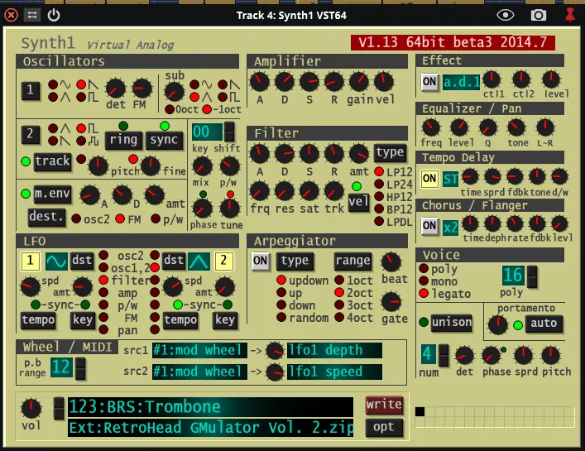Click the camera snapshot icon
The height and width of the screenshot is (451, 585).
coord(539,14)
